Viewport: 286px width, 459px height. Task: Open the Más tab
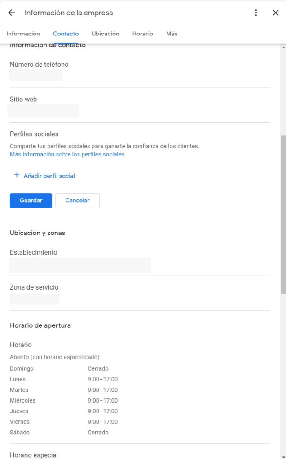[172, 34]
